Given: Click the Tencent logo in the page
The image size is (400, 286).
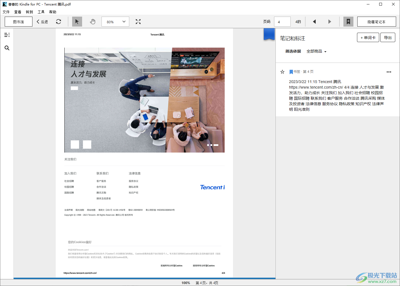Looking at the screenshot, I should (212, 187).
